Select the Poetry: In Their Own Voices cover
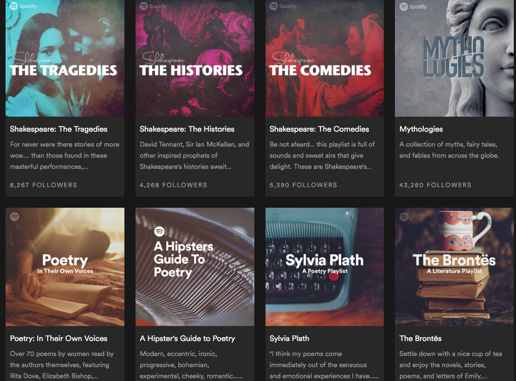The image size is (516, 381). [64, 267]
